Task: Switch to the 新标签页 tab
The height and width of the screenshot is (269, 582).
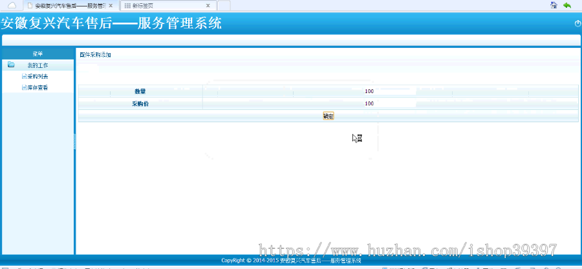Action: point(168,6)
